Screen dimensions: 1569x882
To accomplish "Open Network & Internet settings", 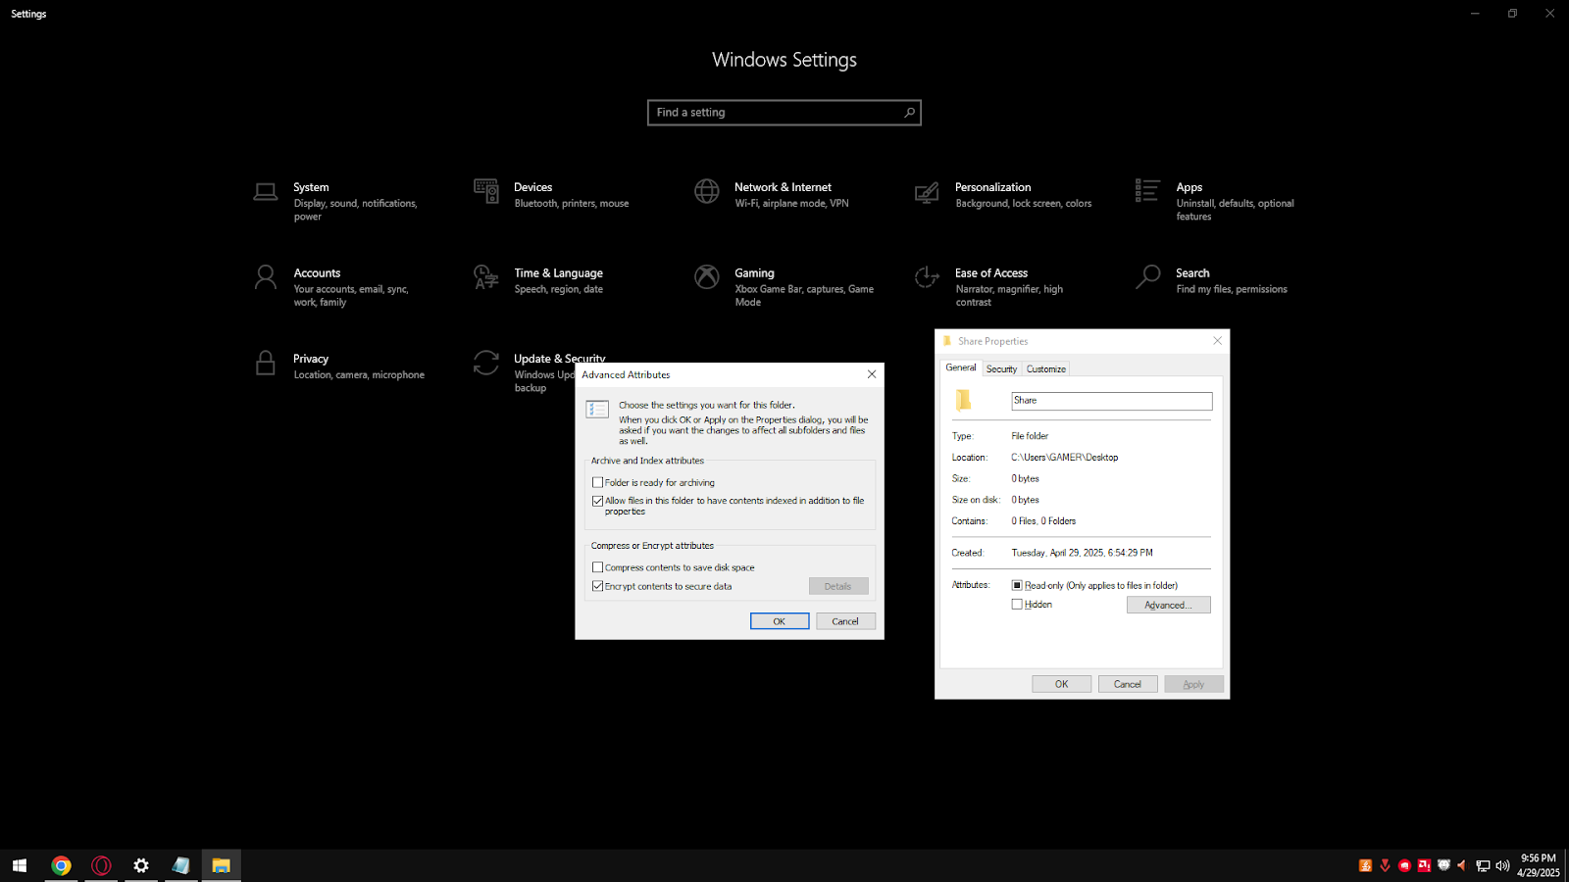I will [783, 187].
